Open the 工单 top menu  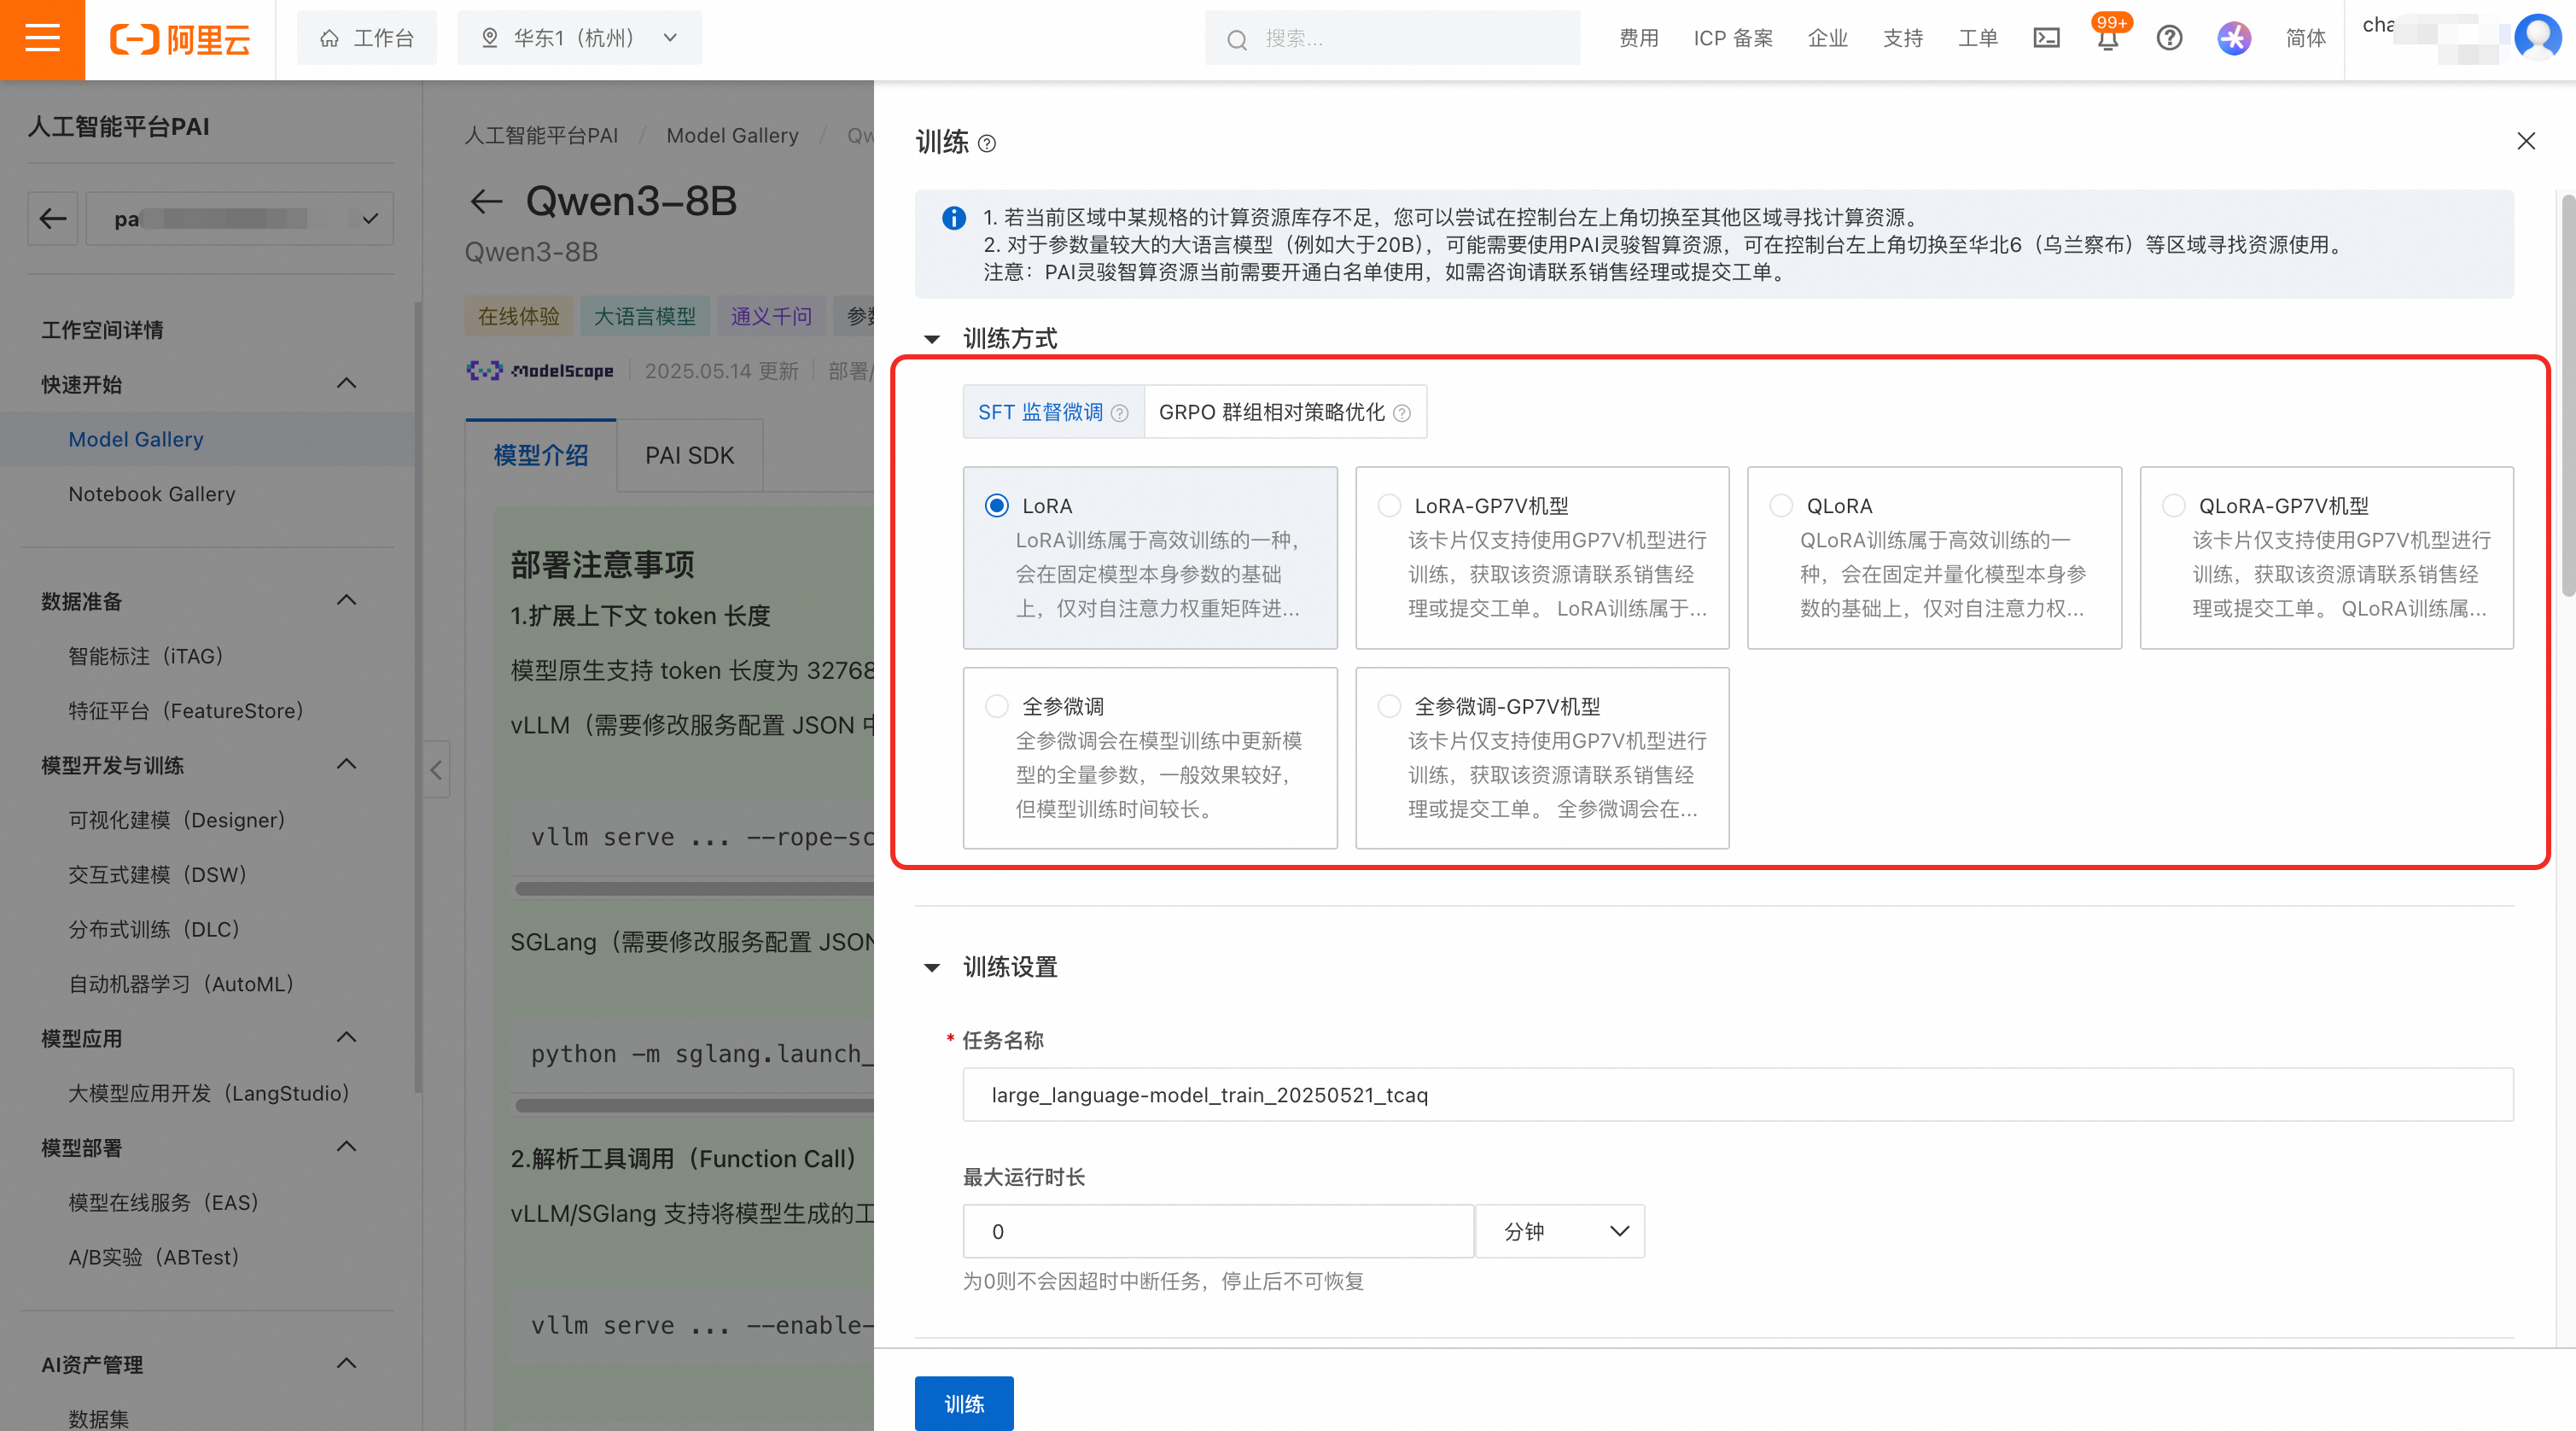(1977, 38)
